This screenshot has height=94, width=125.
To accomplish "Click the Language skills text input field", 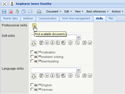I will pyautogui.click(x=54, y=70).
